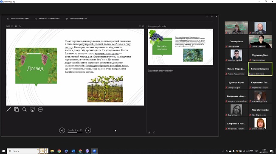The height and width of the screenshot is (154, 276).
Task: Open the display settings dropdown in presenter toolbar
Action: point(47,19)
